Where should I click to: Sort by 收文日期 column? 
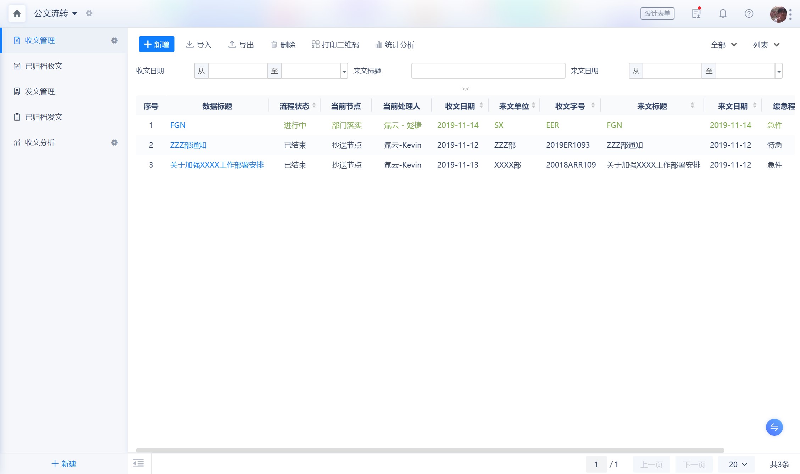point(481,105)
